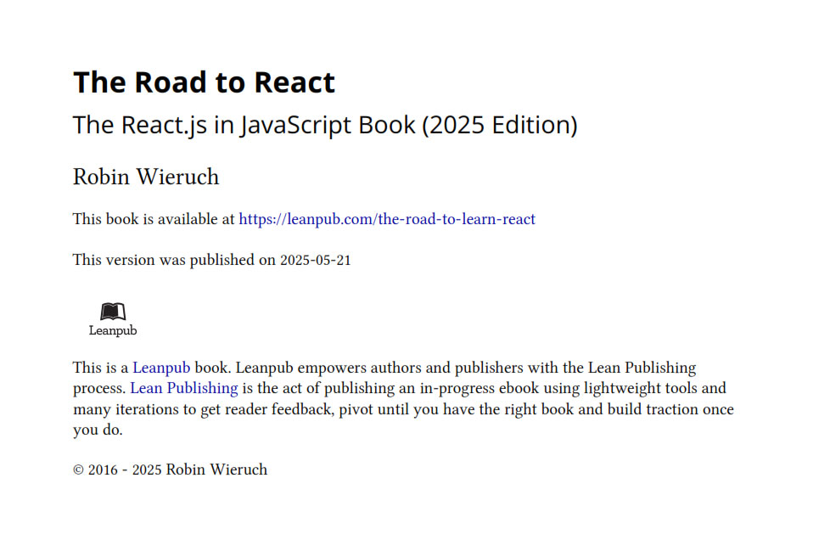The image size is (830, 540).
Task: Click the phrase 'you do.' ending the paragraph
Action: coord(98,430)
